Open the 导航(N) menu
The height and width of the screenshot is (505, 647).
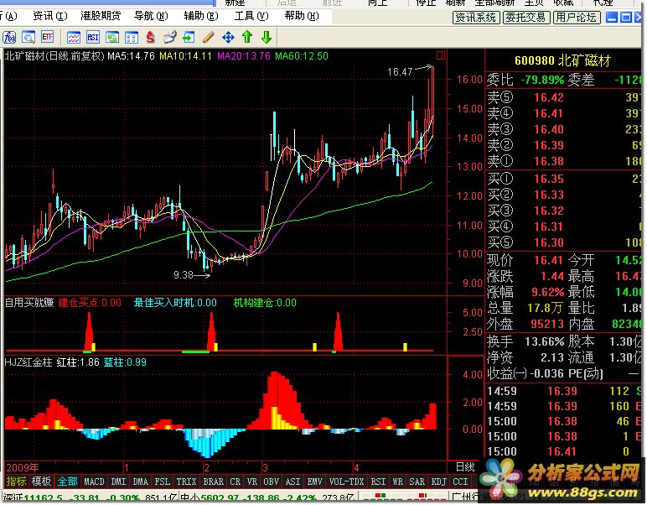point(151,16)
